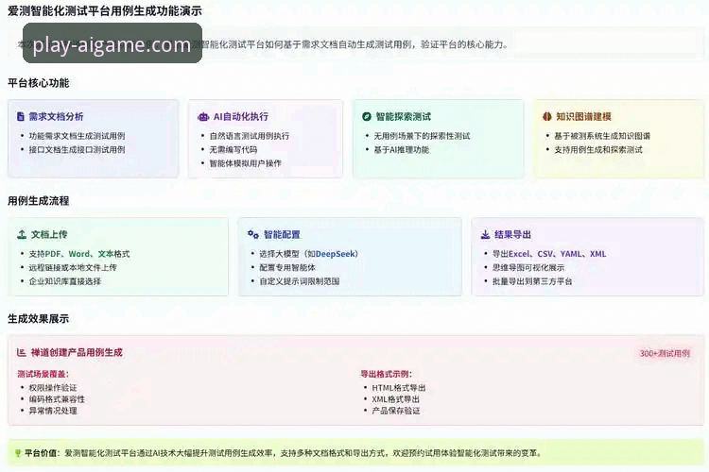Click the 禅道创建产品用例生成 heading
The width and height of the screenshot is (709, 472).
pyautogui.click(x=77, y=352)
